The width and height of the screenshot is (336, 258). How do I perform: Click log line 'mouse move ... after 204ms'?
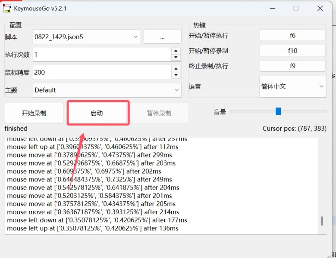pyautogui.click(x=93, y=188)
